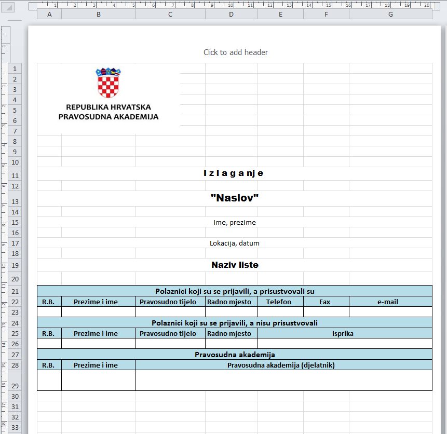Select the Croatian coat of arms image
447x434 pixels.
point(109,83)
